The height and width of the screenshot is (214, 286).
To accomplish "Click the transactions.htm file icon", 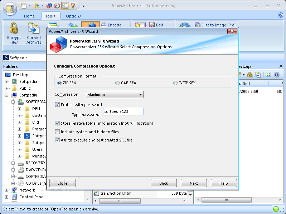I will coord(96,193).
